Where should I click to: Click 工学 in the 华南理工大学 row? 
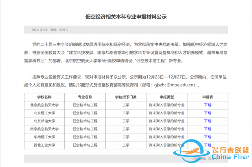click(x=126, y=137)
